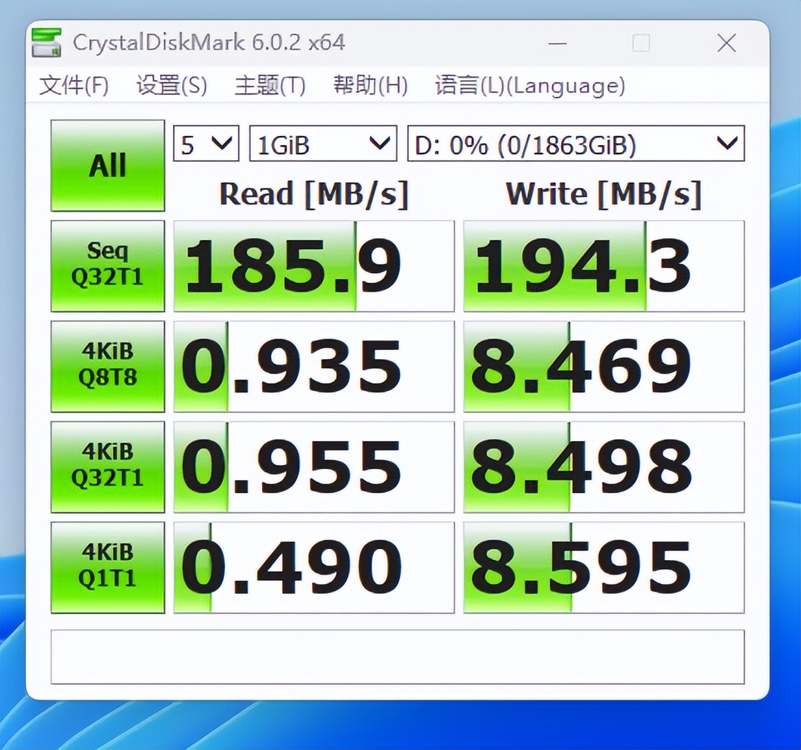The height and width of the screenshot is (750, 801).
Task: Open the test count dropdown showing 5
Action: pos(205,144)
